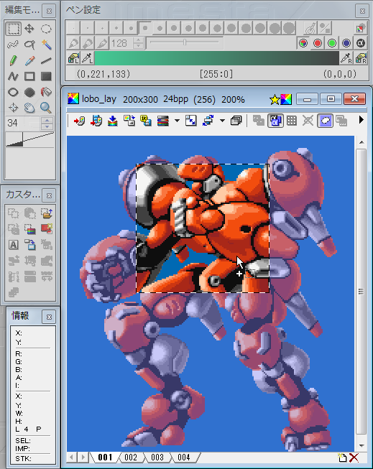Select the curve line tool
373x469 pixels.
pos(13,76)
